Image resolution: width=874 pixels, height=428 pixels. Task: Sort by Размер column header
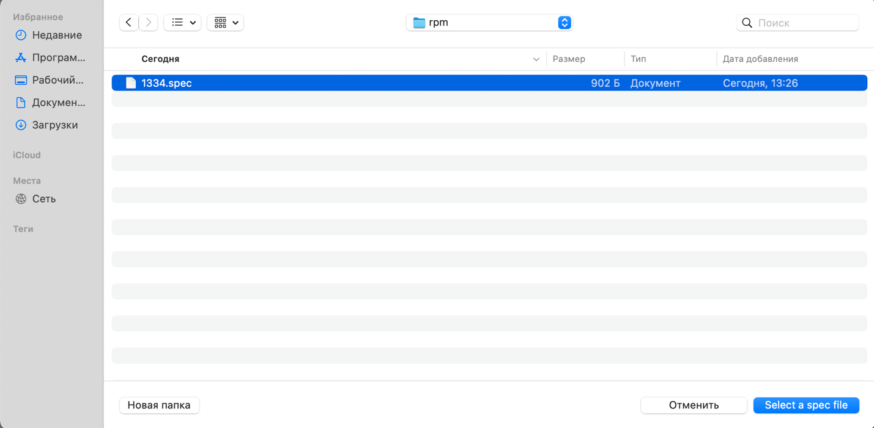[x=569, y=59]
